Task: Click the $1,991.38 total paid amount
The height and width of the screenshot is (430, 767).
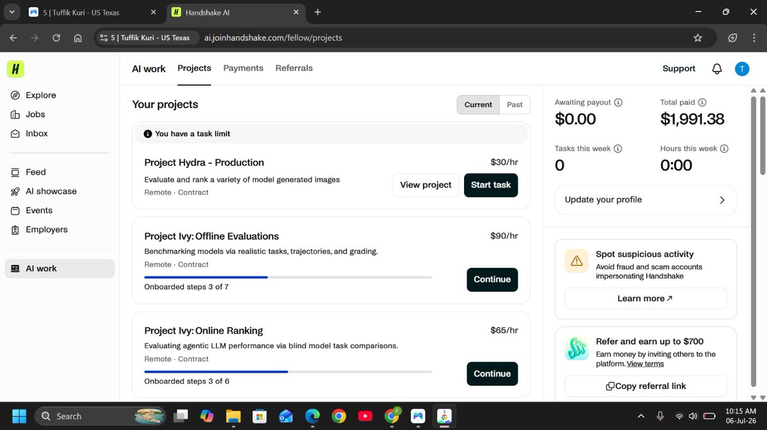Action: (692, 119)
